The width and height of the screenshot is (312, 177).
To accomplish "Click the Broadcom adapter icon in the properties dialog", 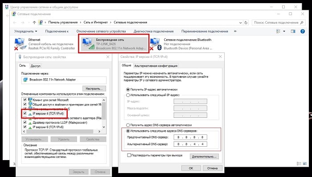I will 25,80.
